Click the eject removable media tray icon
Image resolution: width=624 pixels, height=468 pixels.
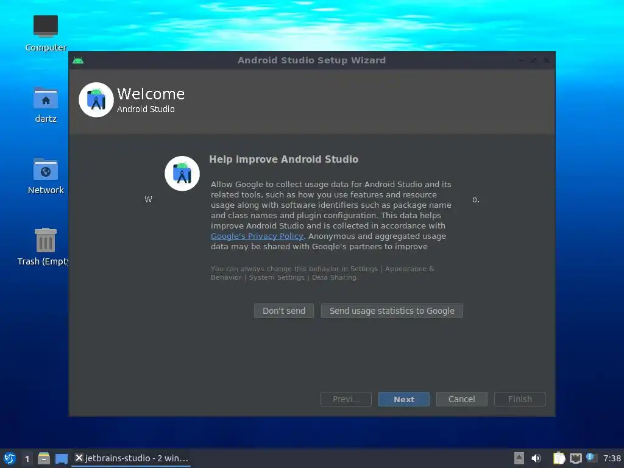tap(519, 458)
